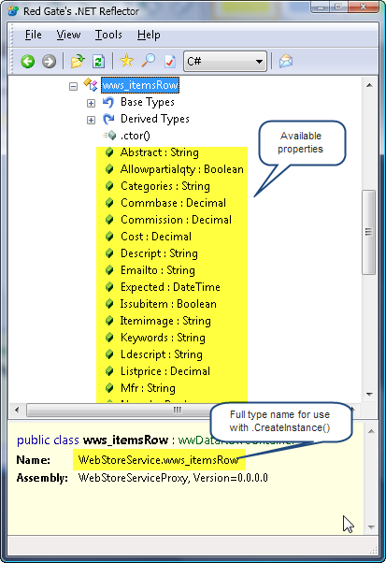Click the property icon next to Allowpartialqty
386x563 pixels.
click(109, 169)
